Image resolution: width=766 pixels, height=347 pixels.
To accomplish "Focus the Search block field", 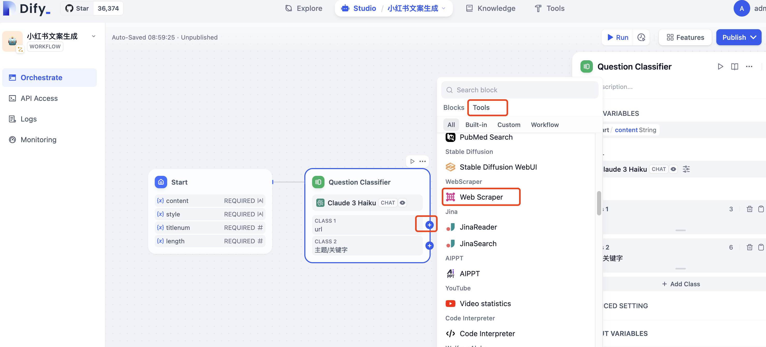I will 520,90.
